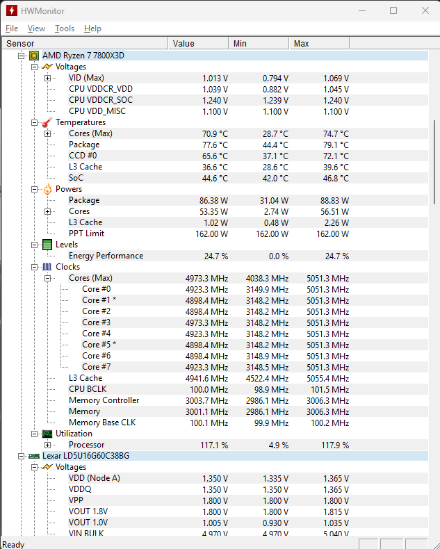
Task: Collapse the Cores (Max) clocks row
Action: point(48,279)
